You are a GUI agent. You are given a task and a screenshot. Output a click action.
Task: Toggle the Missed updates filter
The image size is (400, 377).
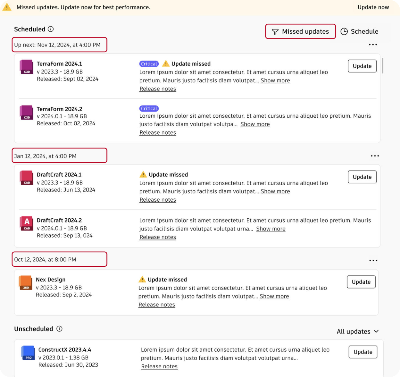(x=300, y=31)
